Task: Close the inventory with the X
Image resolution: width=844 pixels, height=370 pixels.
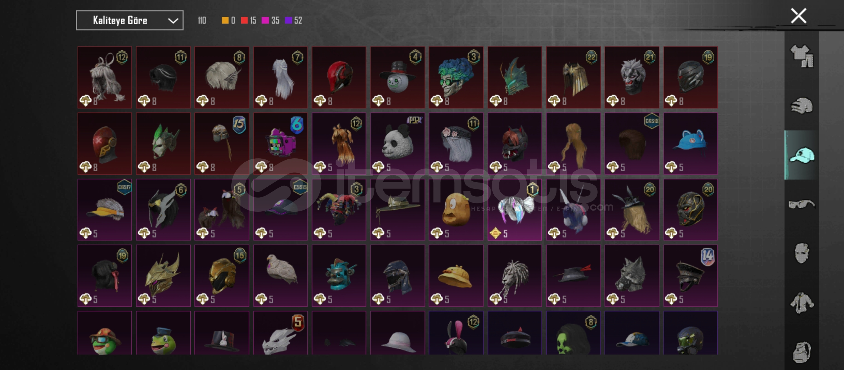Action: [798, 16]
